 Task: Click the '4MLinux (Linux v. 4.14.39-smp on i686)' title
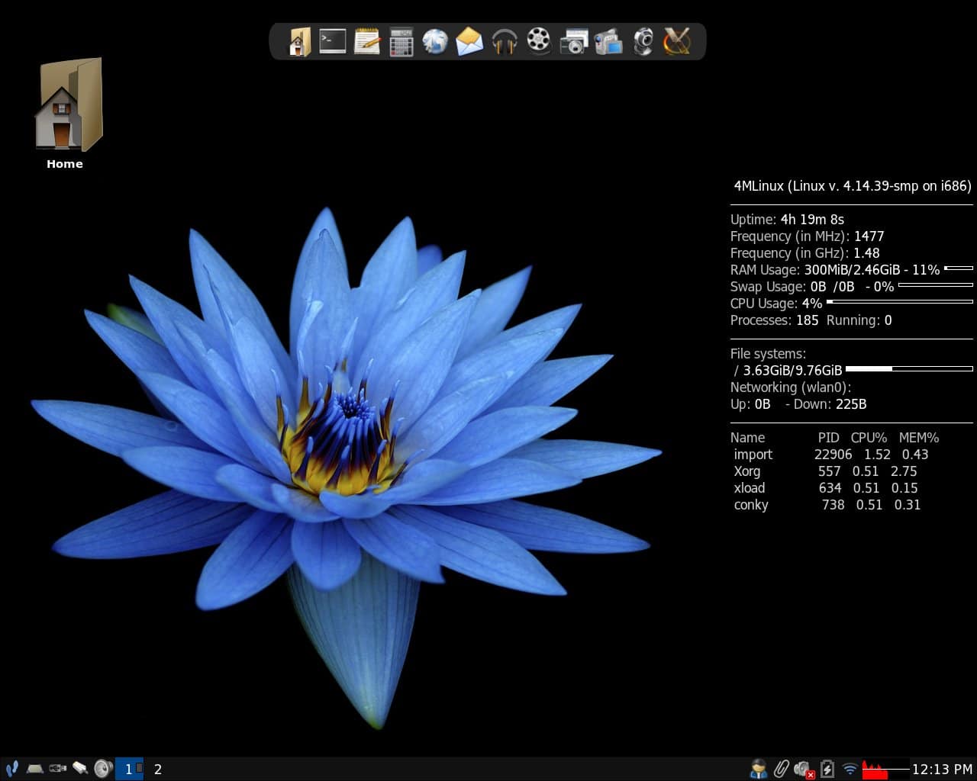pyautogui.click(x=853, y=186)
